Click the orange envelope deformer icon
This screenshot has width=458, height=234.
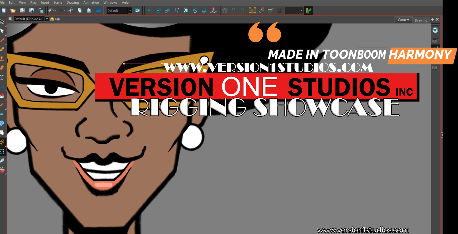252,10
